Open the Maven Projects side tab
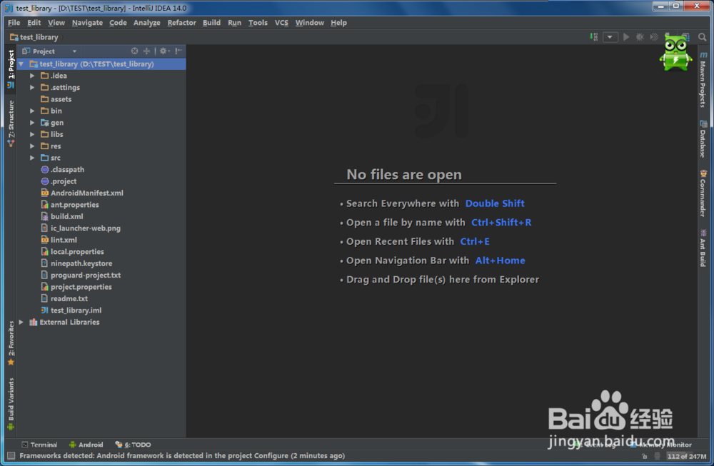The width and height of the screenshot is (714, 466). click(703, 80)
